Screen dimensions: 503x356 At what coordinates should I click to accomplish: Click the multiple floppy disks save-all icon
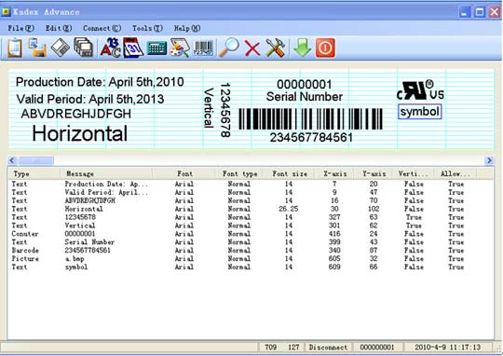point(84,48)
